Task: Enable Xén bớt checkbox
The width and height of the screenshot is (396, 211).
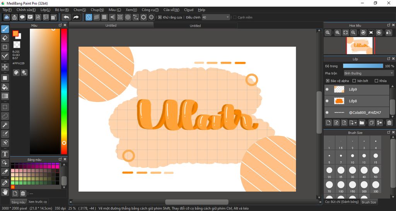Action: tap(354, 81)
